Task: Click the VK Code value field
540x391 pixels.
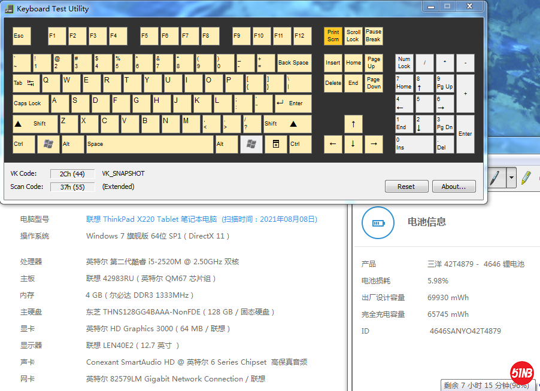Action: [x=72, y=174]
